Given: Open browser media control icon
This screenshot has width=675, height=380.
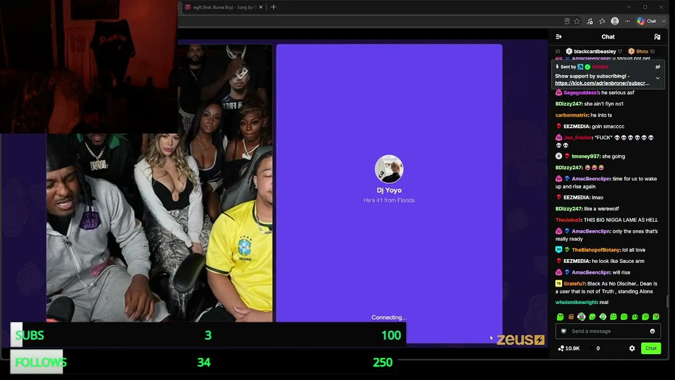Looking at the screenshot, I should pyautogui.click(x=590, y=21).
